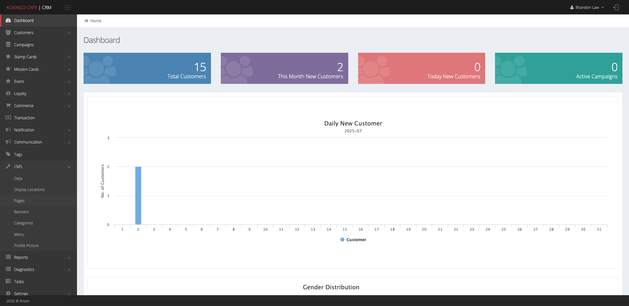
Task: Click the Campaigns label in sidebar
Action: click(x=24, y=45)
